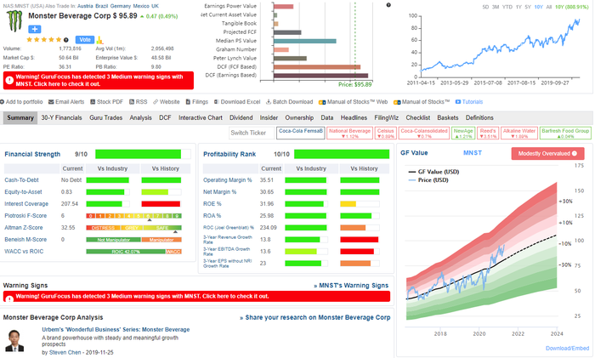Click the Modestly Overvalued button

click(x=547, y=153)
